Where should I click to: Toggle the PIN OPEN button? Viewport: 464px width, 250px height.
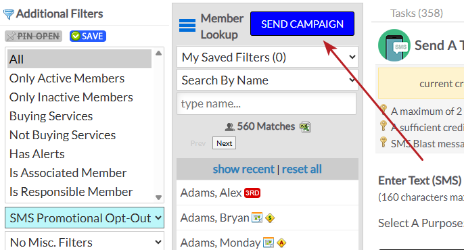point(33,36)
